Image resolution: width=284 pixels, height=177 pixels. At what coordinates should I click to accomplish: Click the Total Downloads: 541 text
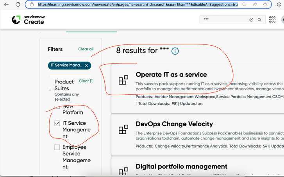(x=249, y=146)
